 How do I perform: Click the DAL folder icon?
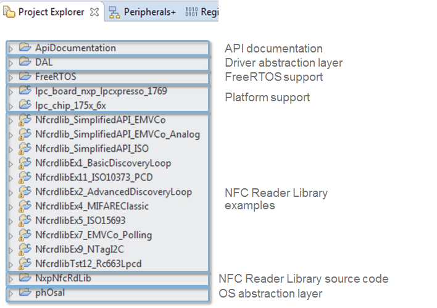pyautogui.click(x=25, y=61)
